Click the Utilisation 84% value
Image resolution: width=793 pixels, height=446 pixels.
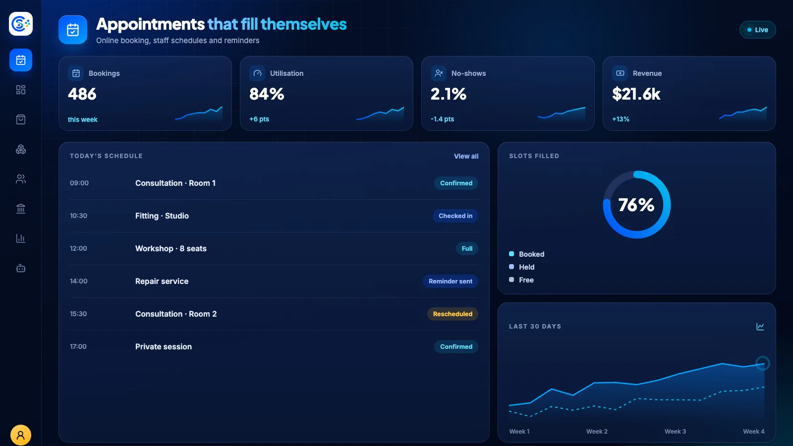tap(267, 94)
